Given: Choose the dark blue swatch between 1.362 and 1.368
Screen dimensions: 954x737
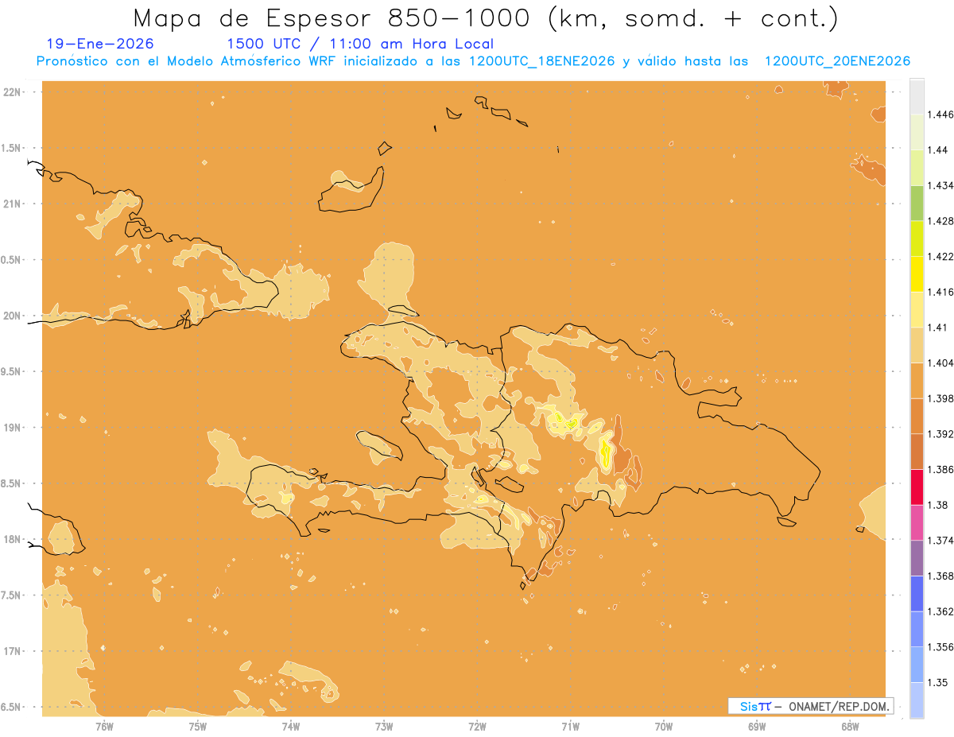Looking at the screenshot, I should (917, 593).
